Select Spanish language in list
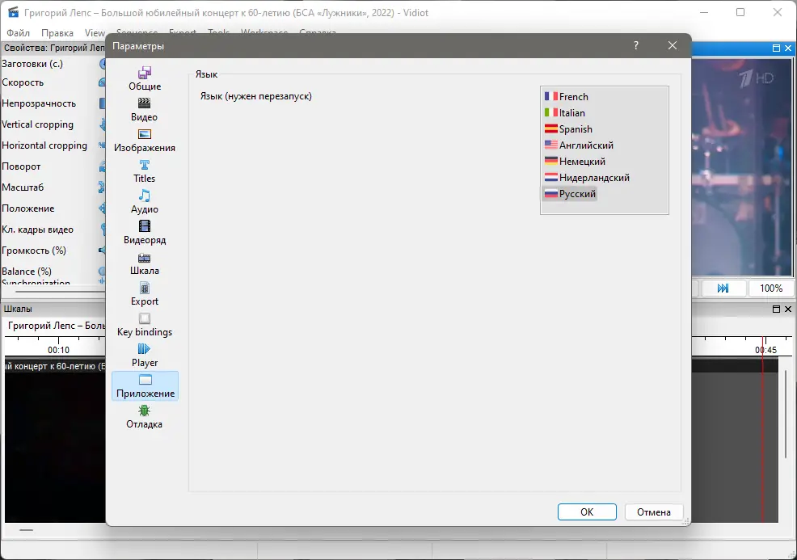Image resolution: width=797 pixels, height=560 pixels. click(568, 129)
